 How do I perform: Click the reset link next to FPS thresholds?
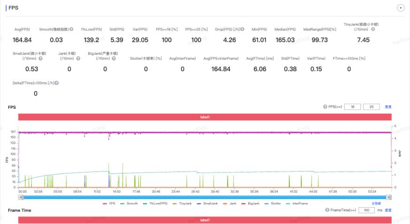click(388, 107)
